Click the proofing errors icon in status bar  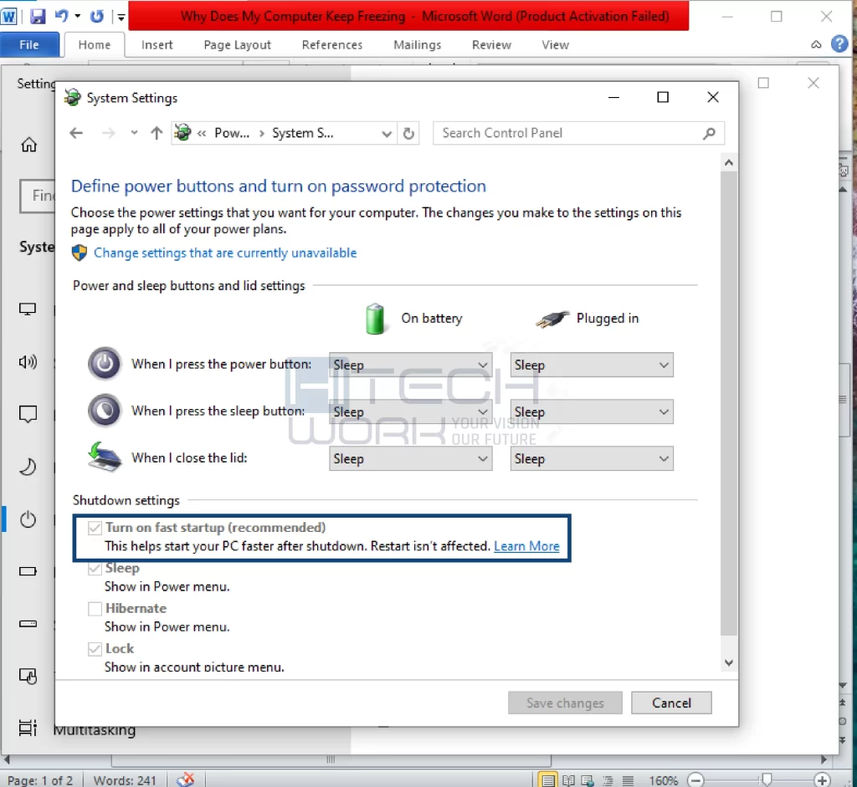pos(186,779)
